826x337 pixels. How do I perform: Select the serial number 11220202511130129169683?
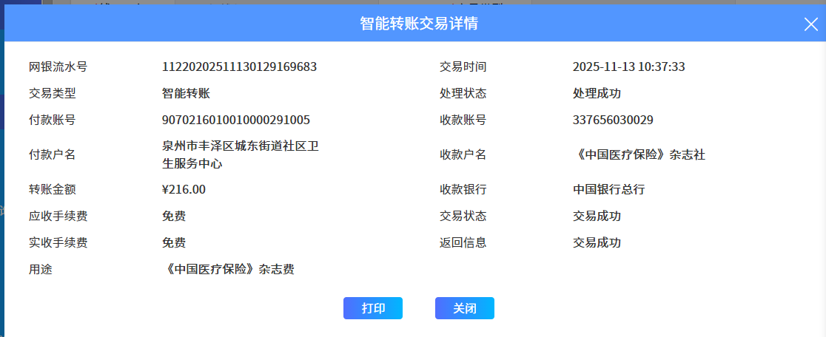[x=239, y=67]
